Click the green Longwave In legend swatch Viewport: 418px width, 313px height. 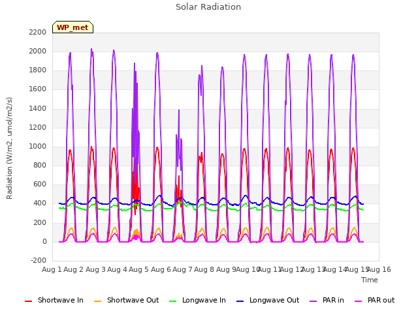point(172,301)
